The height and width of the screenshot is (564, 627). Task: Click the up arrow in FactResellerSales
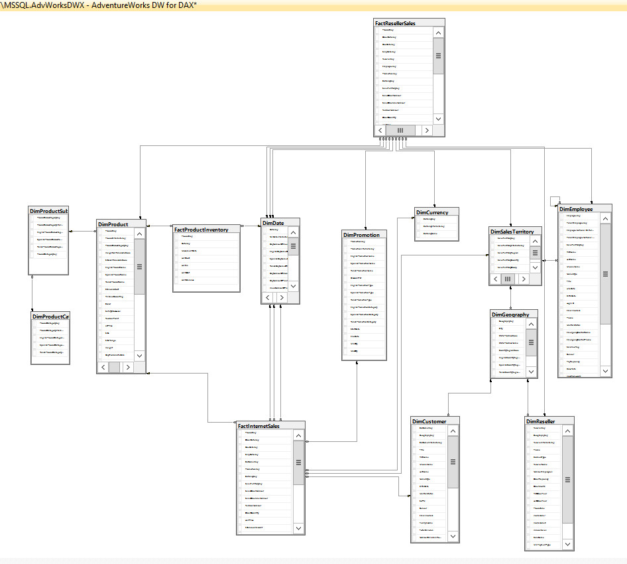pyautogui.click(x=438, y=33)
